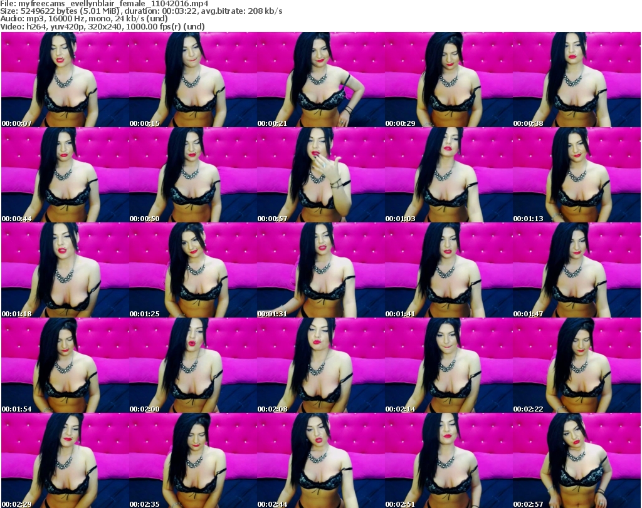Open the frame at 00:00:44
This screenshot has width=642, height=508.
pos(65,175)
